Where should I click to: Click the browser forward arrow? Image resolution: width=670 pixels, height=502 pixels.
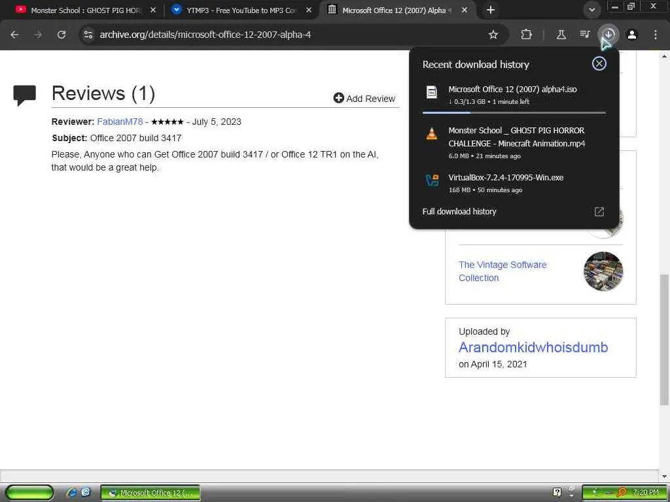[38, 35]
